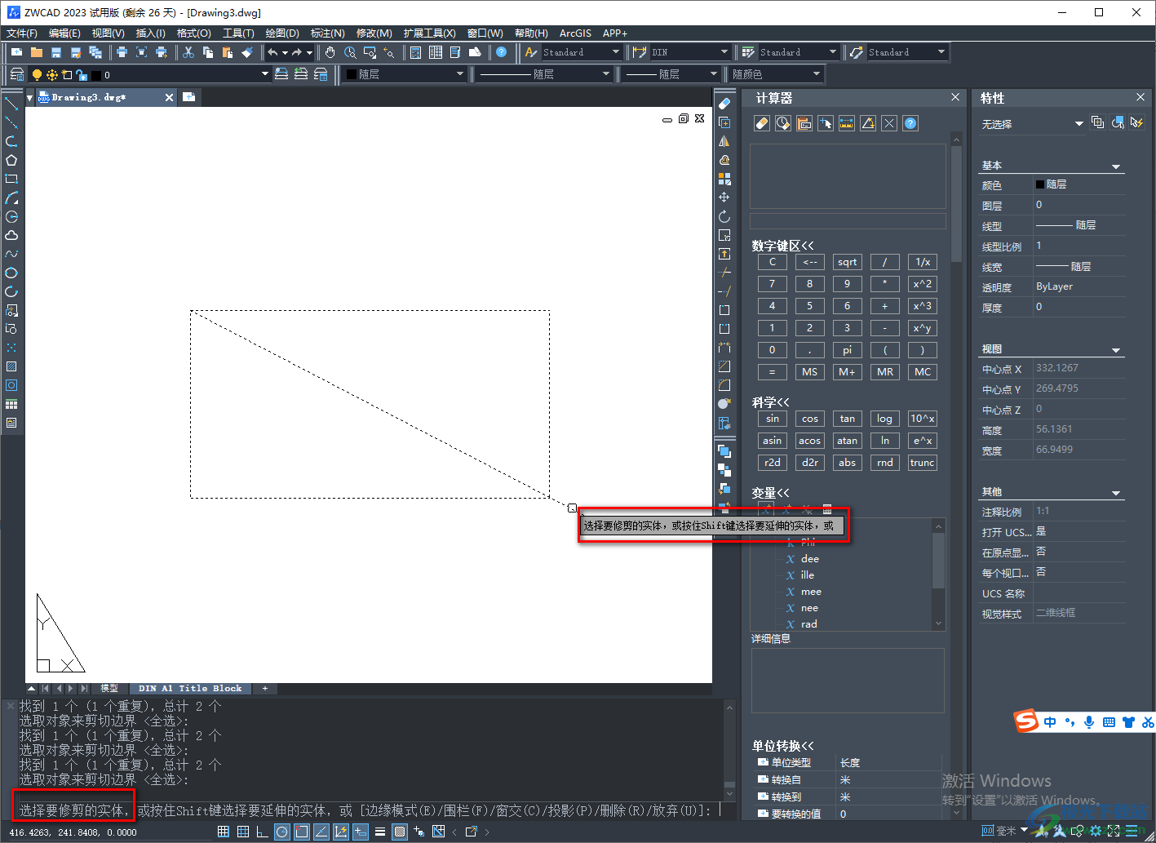Switch to DIN A1 Title Block layout tab
This screenshot has width=1156, height=843.
click(x=190, y=689)
